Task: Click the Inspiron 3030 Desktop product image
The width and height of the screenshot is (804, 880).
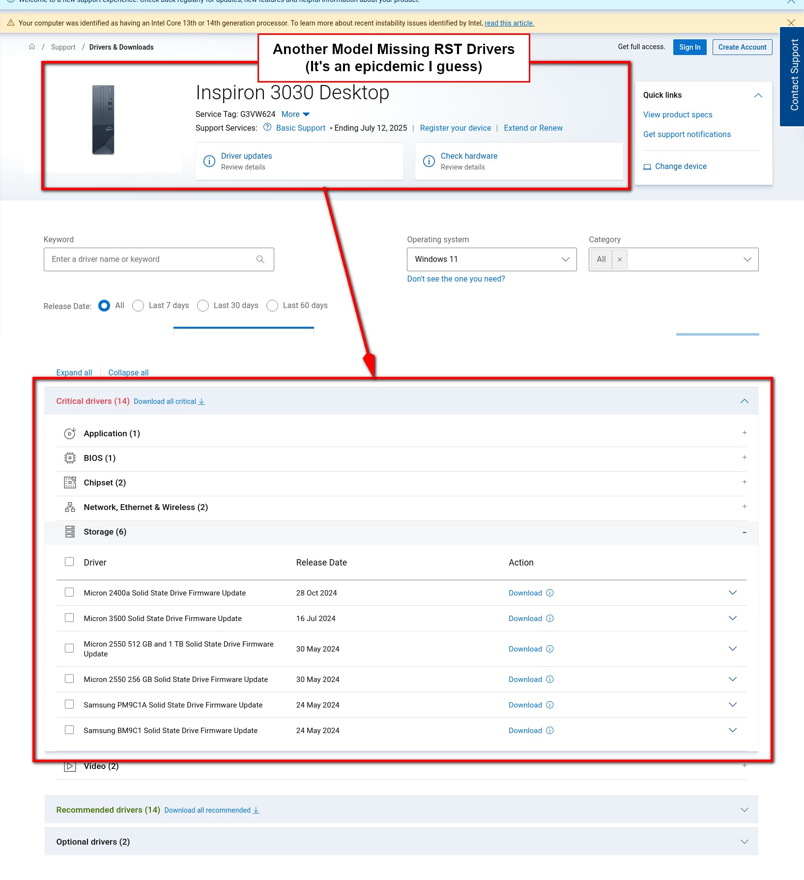Action: coord(103,120)
